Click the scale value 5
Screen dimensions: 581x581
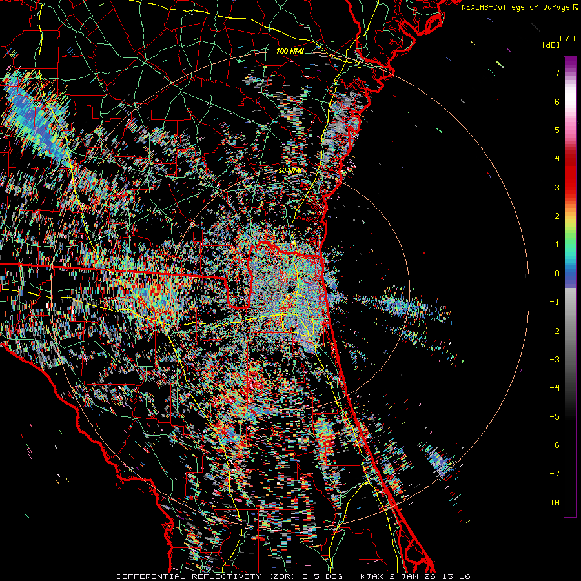click(x=557, y=130)
